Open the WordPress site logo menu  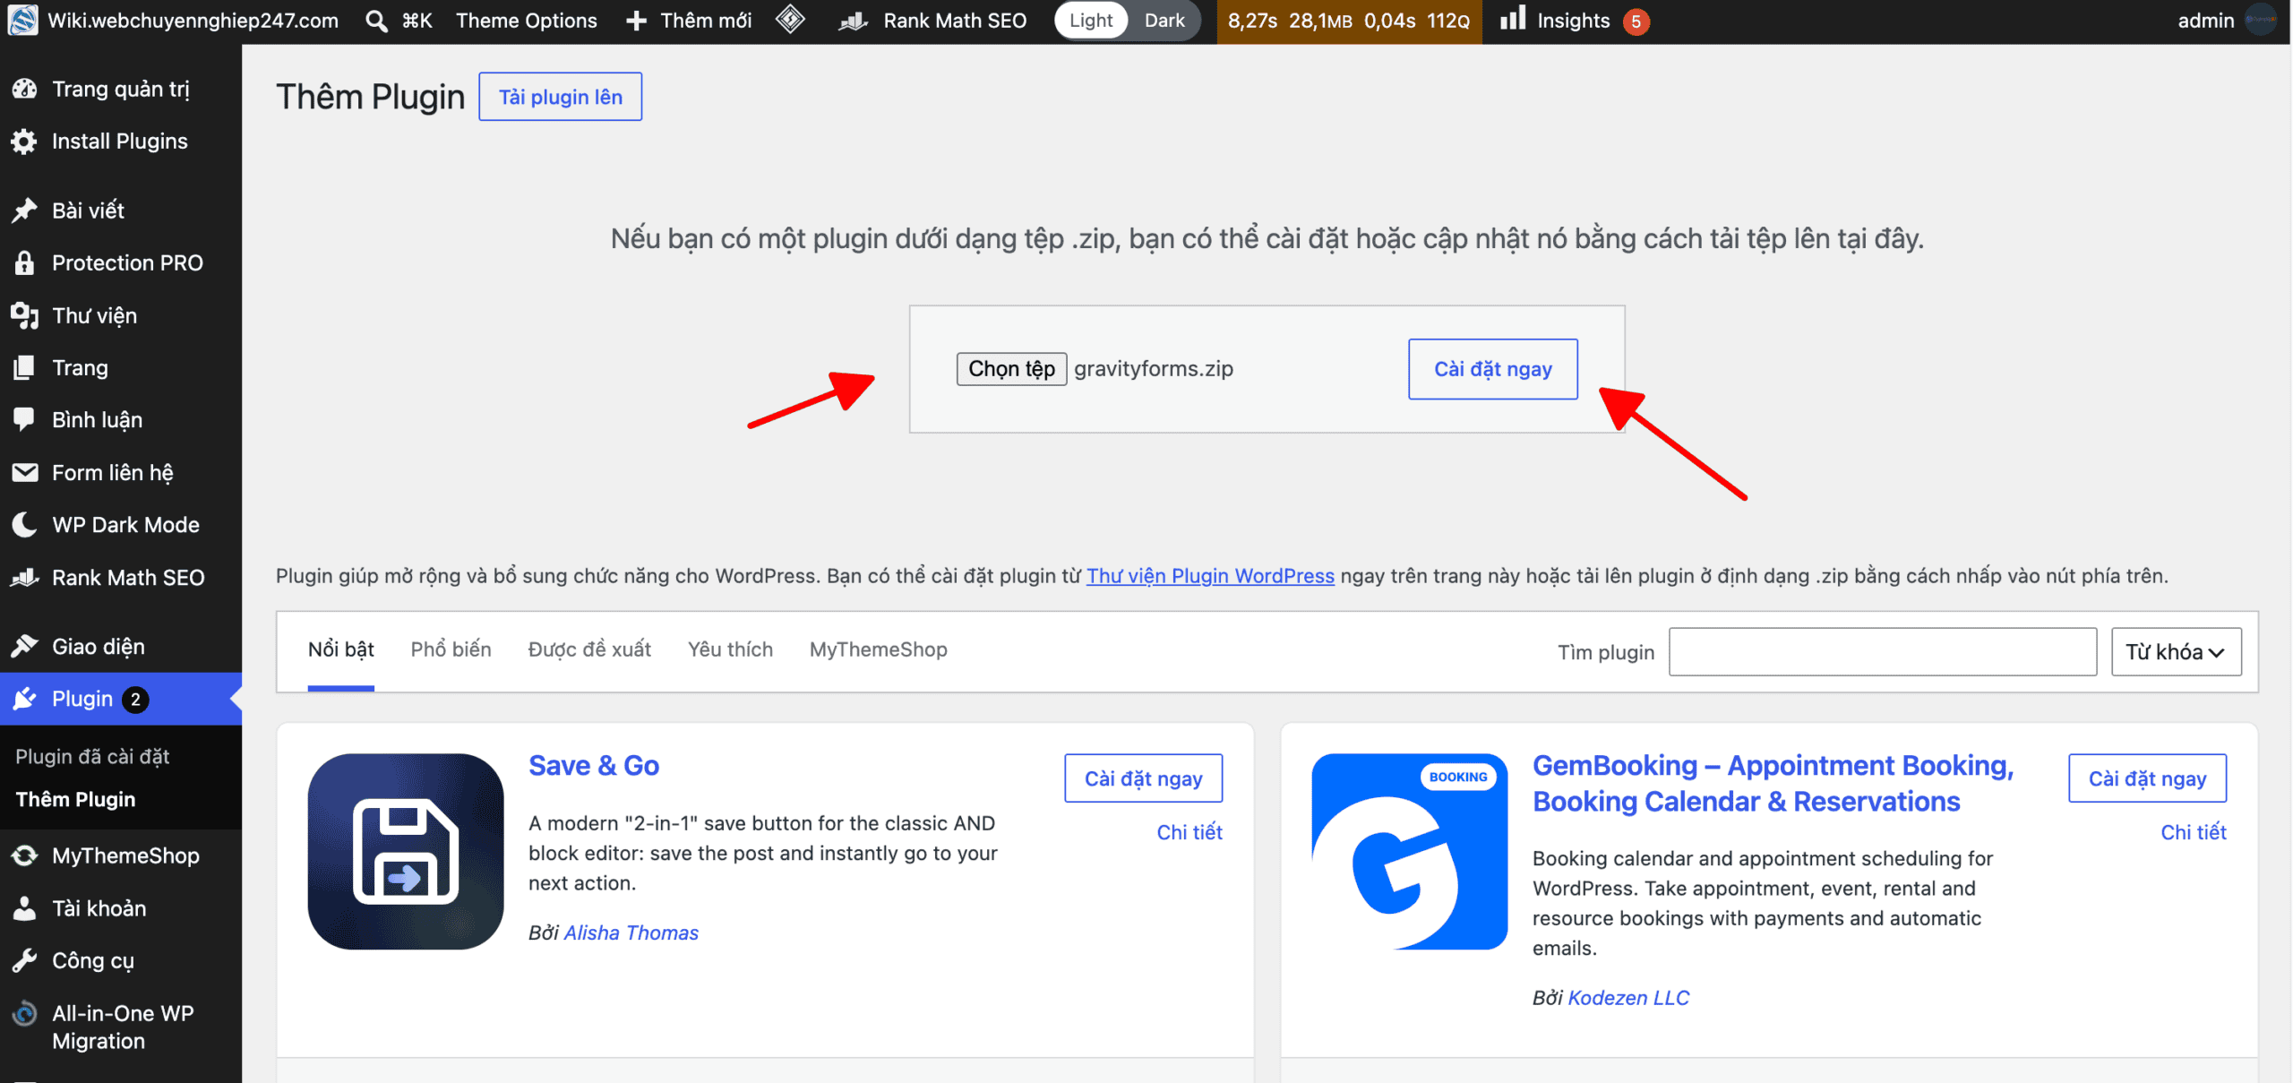click(x=22, y=20)
